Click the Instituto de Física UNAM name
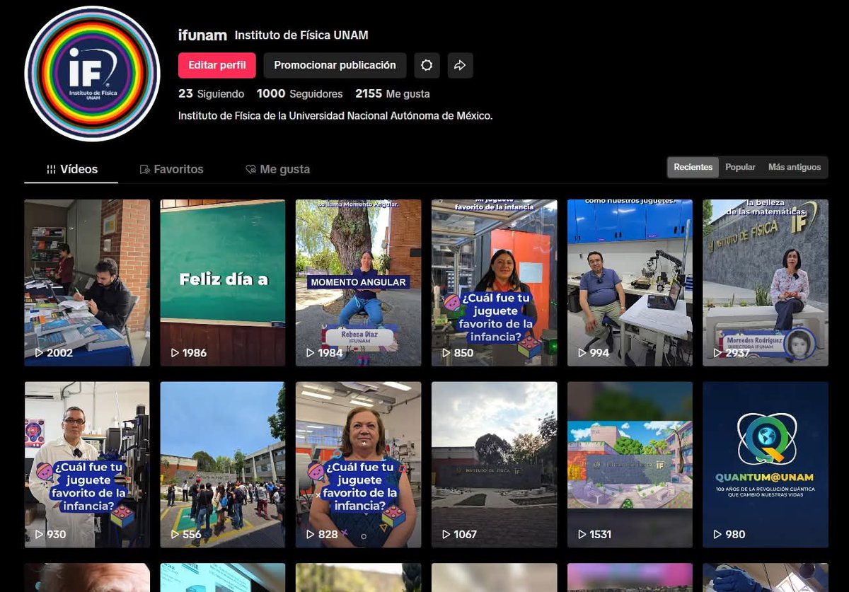The height and width of the screenshot is (592, 849). click(301, 35)
